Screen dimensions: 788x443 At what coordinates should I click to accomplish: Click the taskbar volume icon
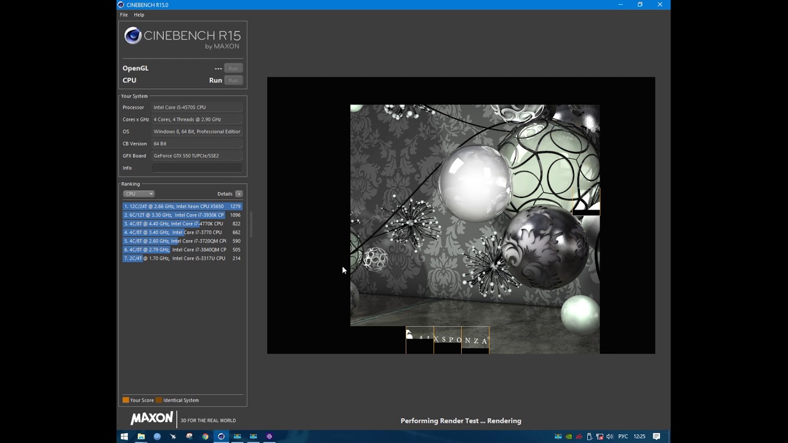[x=609, y=437]
